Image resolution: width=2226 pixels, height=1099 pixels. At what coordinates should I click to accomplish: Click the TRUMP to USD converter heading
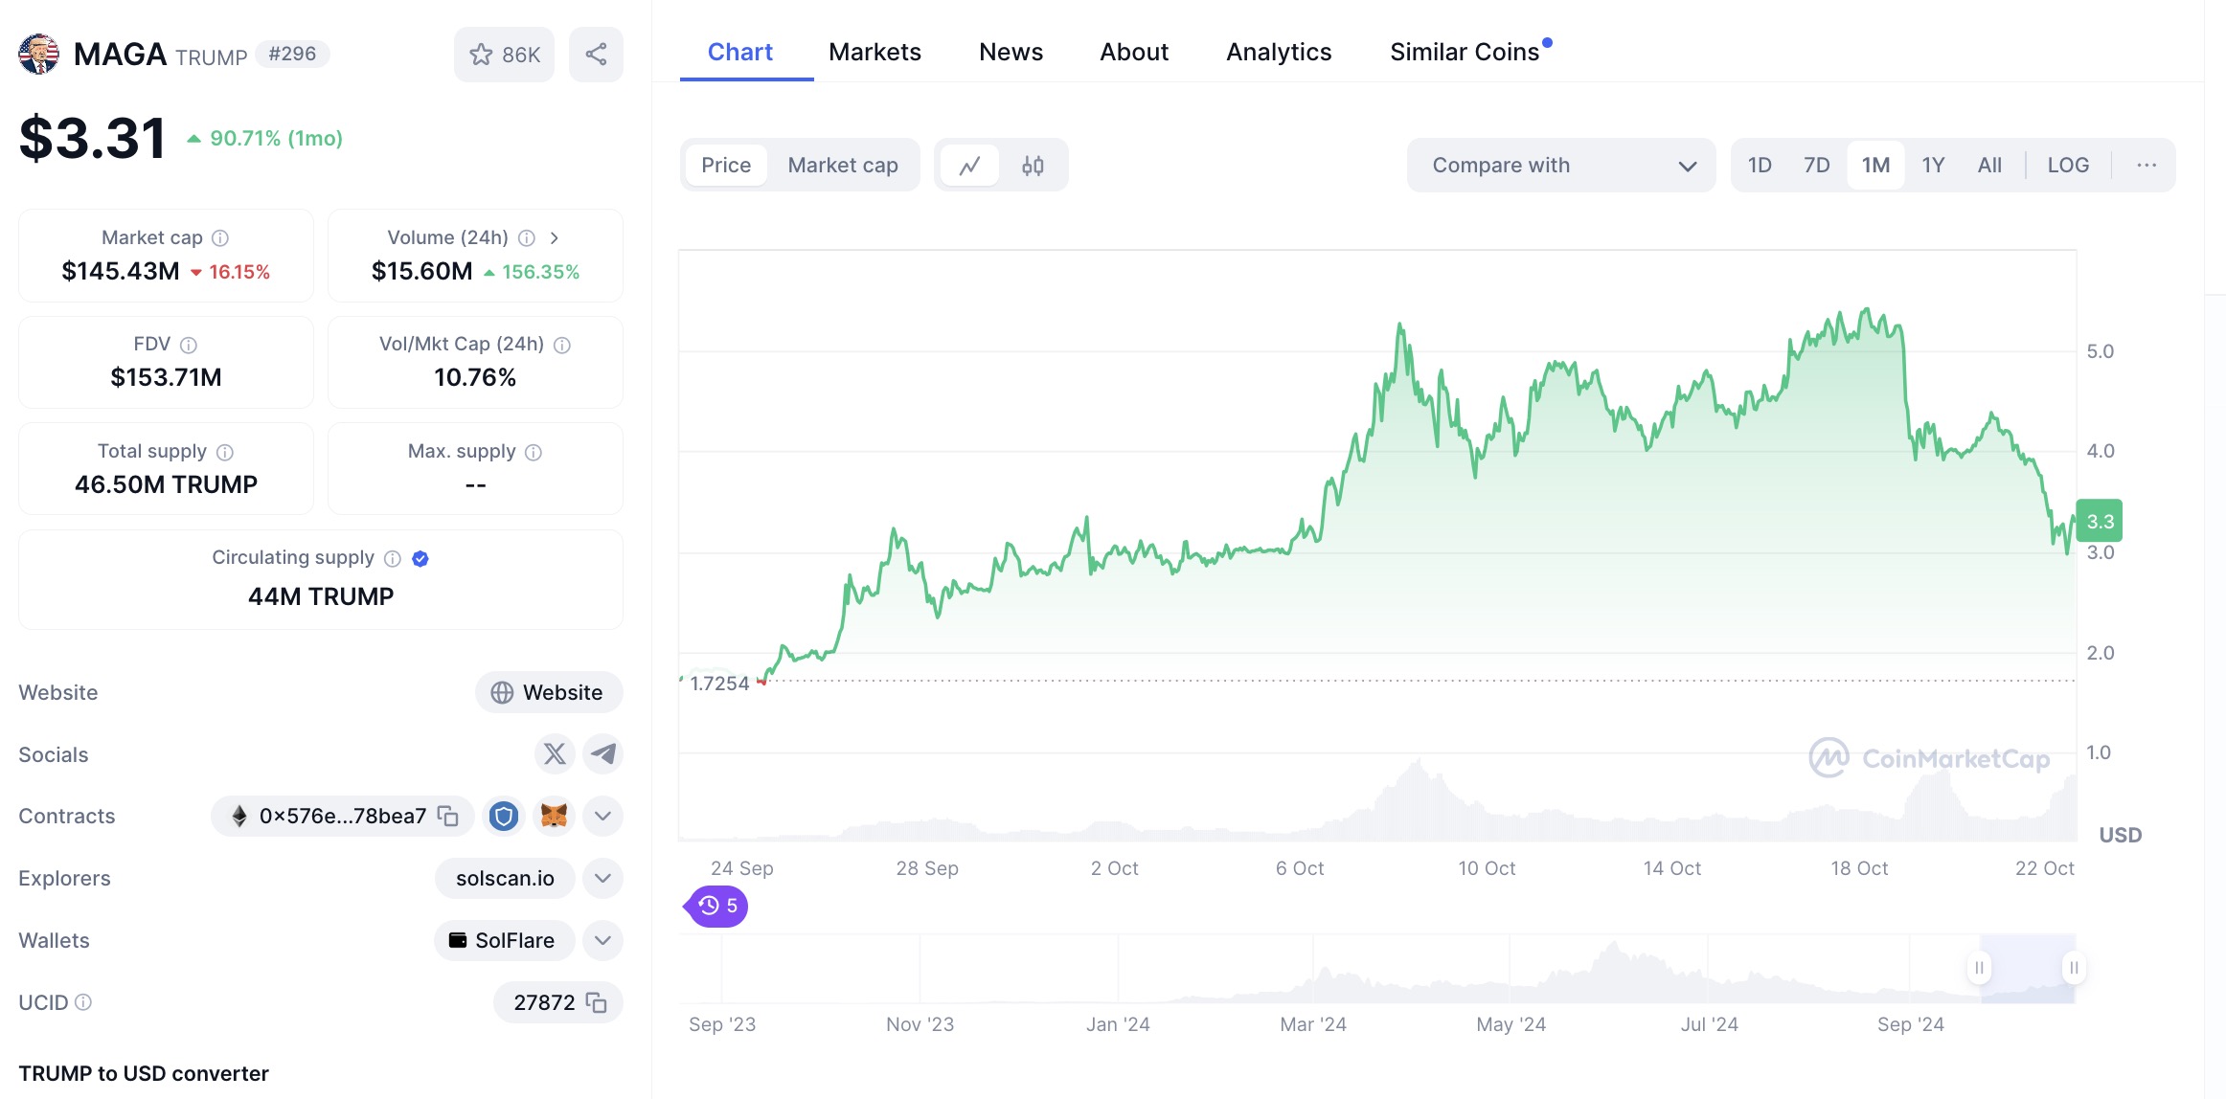click(x=144, y=1073)
